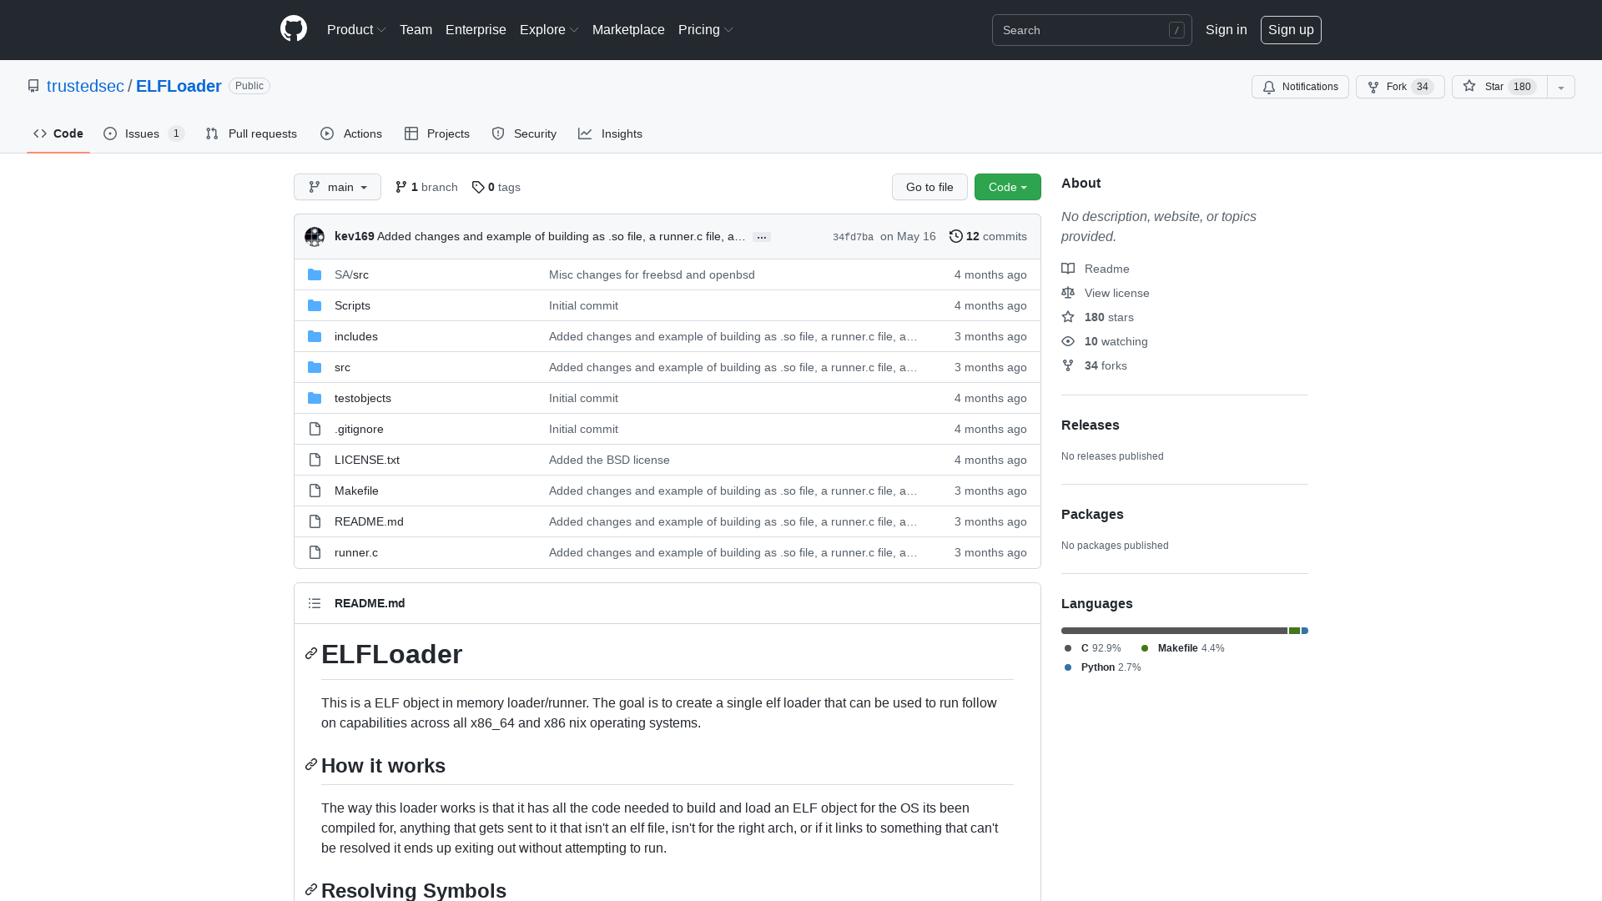This screenshot has width=1602, height=901.
Task: Click the anchor link icon beside How it works
Action: point(311,764)
